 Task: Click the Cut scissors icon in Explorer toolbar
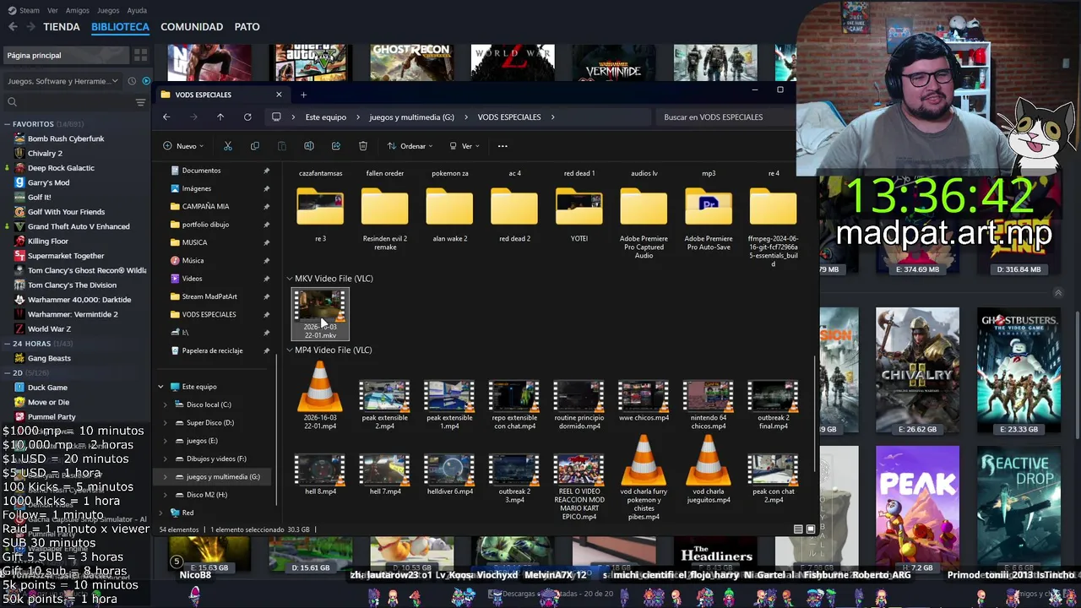pyautogui.click(x=228, y=146)
